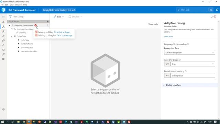Image resolution: width=220 pixels, height=124 pixels.
Task: Select the CoffeeOrder dialog
Action: (x=21, y=36)
